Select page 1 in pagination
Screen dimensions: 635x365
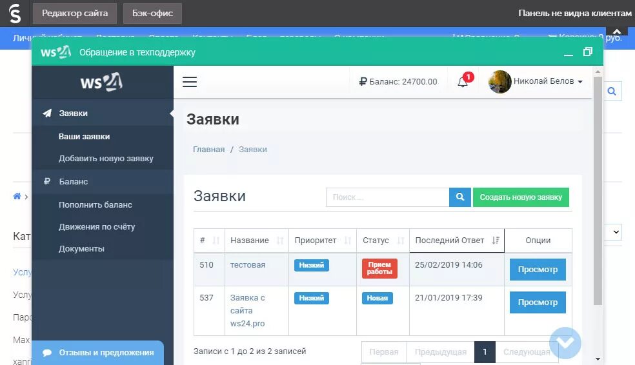tap(485, 352)
